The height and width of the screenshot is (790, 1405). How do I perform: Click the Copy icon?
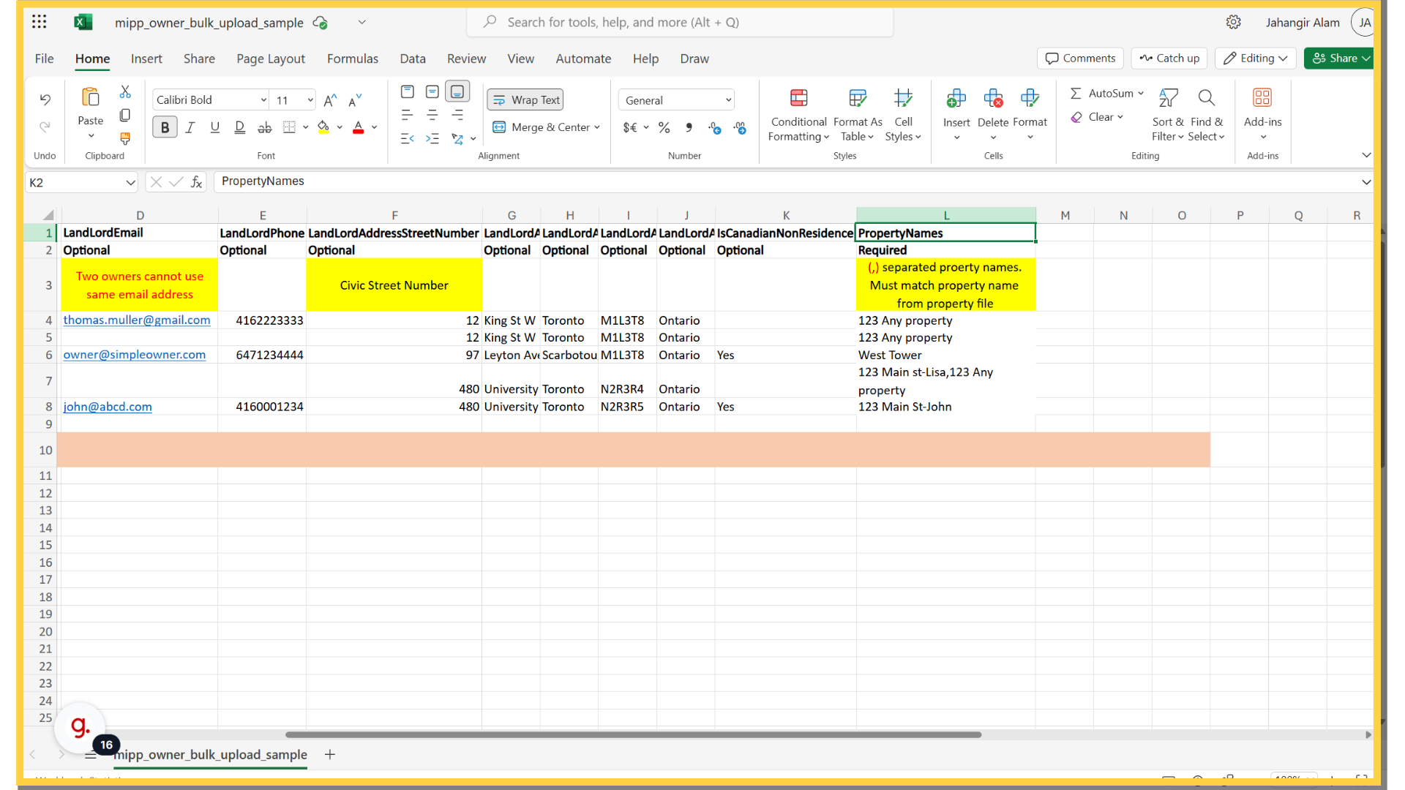tap(125, 115)
